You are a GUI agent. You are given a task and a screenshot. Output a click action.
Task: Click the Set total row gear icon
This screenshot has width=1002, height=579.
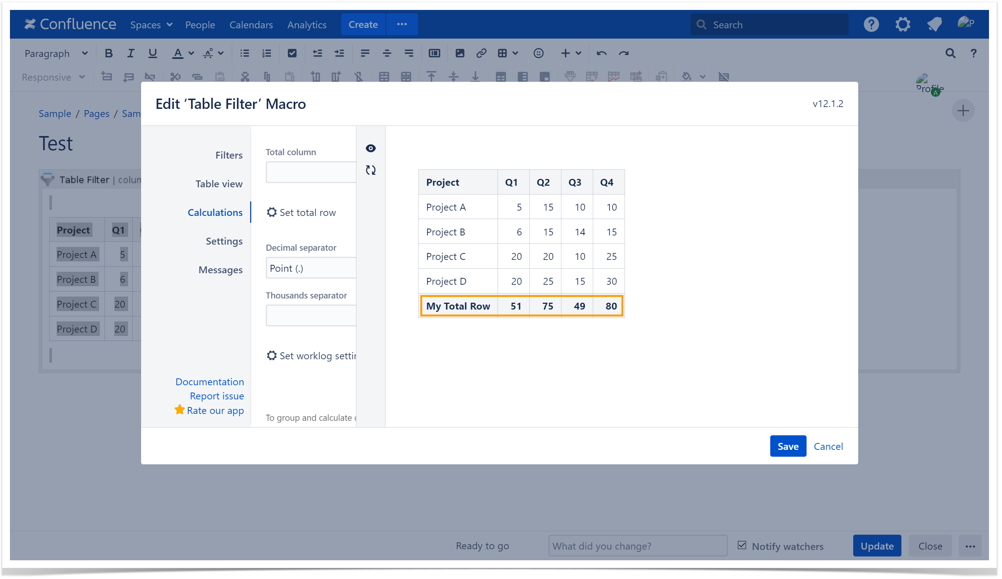click(x=271, y=212)
